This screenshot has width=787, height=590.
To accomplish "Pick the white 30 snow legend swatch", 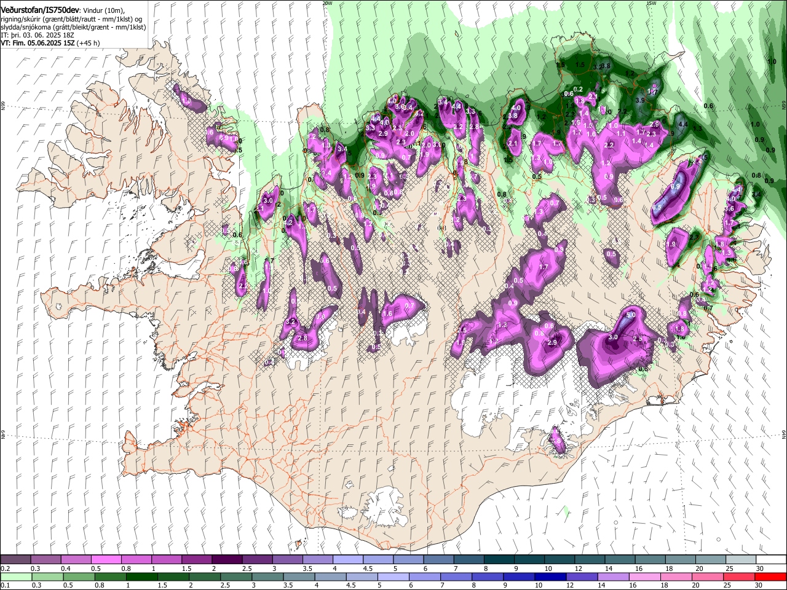I will coord(771,559).
